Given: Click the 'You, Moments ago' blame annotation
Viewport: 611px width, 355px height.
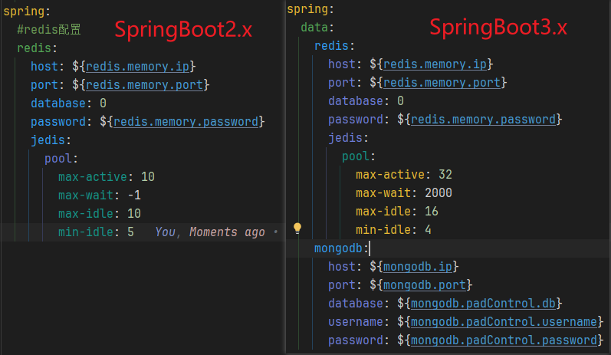Looking at the screenshot, I should pyautogui.click(x=209, y=232).
